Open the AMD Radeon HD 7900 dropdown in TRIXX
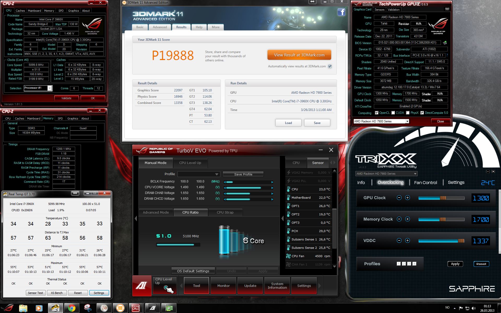This screenshot has height=313, width=501. [x=386, y=174]
